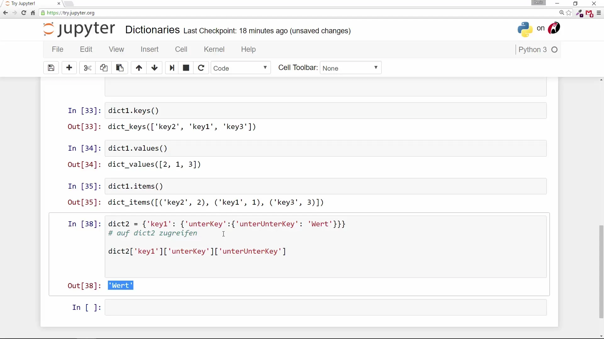Open the Cell Toolbar None dropdown
Viewport: 604px width, 339px height.
pyautogui.click(x=350, y=68)
